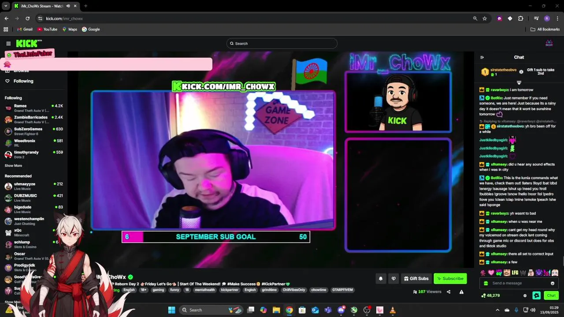Viewport: 564px width, 317px height.
Task: Click the Gift Subs button
Action: tap(416, 278)
